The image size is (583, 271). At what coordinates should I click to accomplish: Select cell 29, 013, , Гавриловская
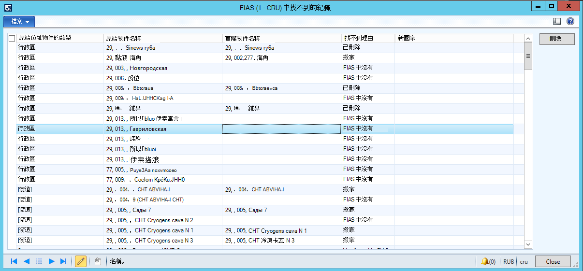(x=163, y=128)
